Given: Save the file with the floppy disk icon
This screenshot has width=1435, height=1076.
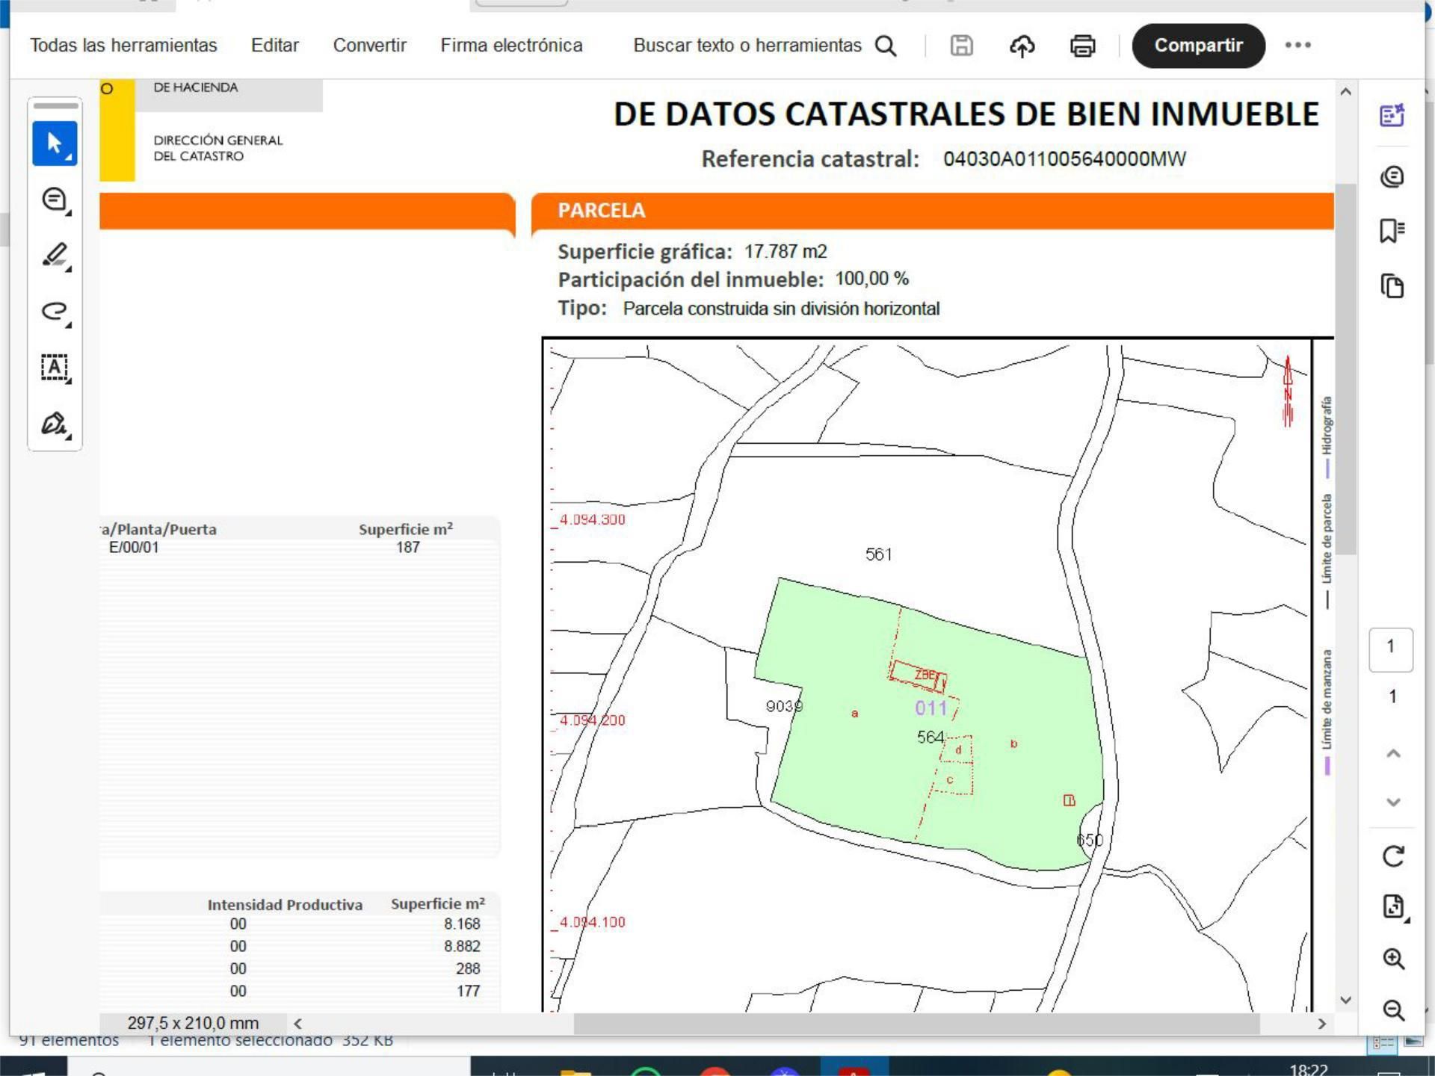Looking at the screenshot, I should point(961,46).
